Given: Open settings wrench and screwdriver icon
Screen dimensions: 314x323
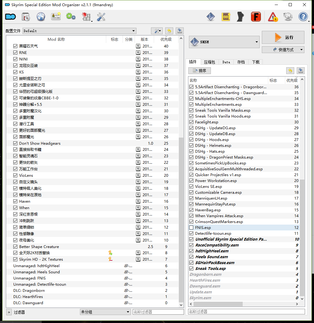Looking at the screenshot, I should [101, 17].
